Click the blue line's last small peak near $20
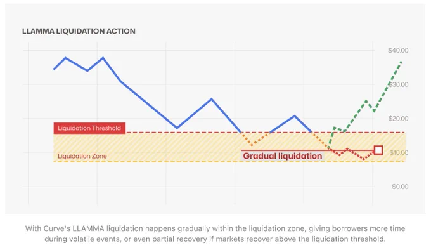431x250 pixels. (295, 115)
